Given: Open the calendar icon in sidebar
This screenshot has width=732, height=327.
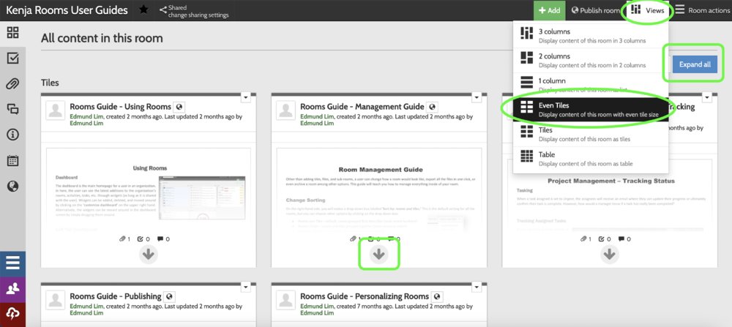Looking at the screenshot, I should click(12, 161).
